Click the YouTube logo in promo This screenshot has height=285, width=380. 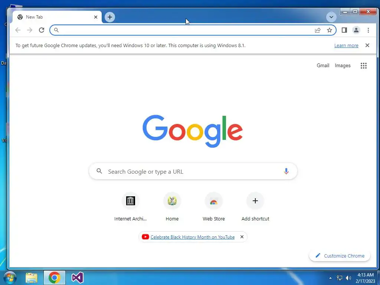click(x=145, y=237)
